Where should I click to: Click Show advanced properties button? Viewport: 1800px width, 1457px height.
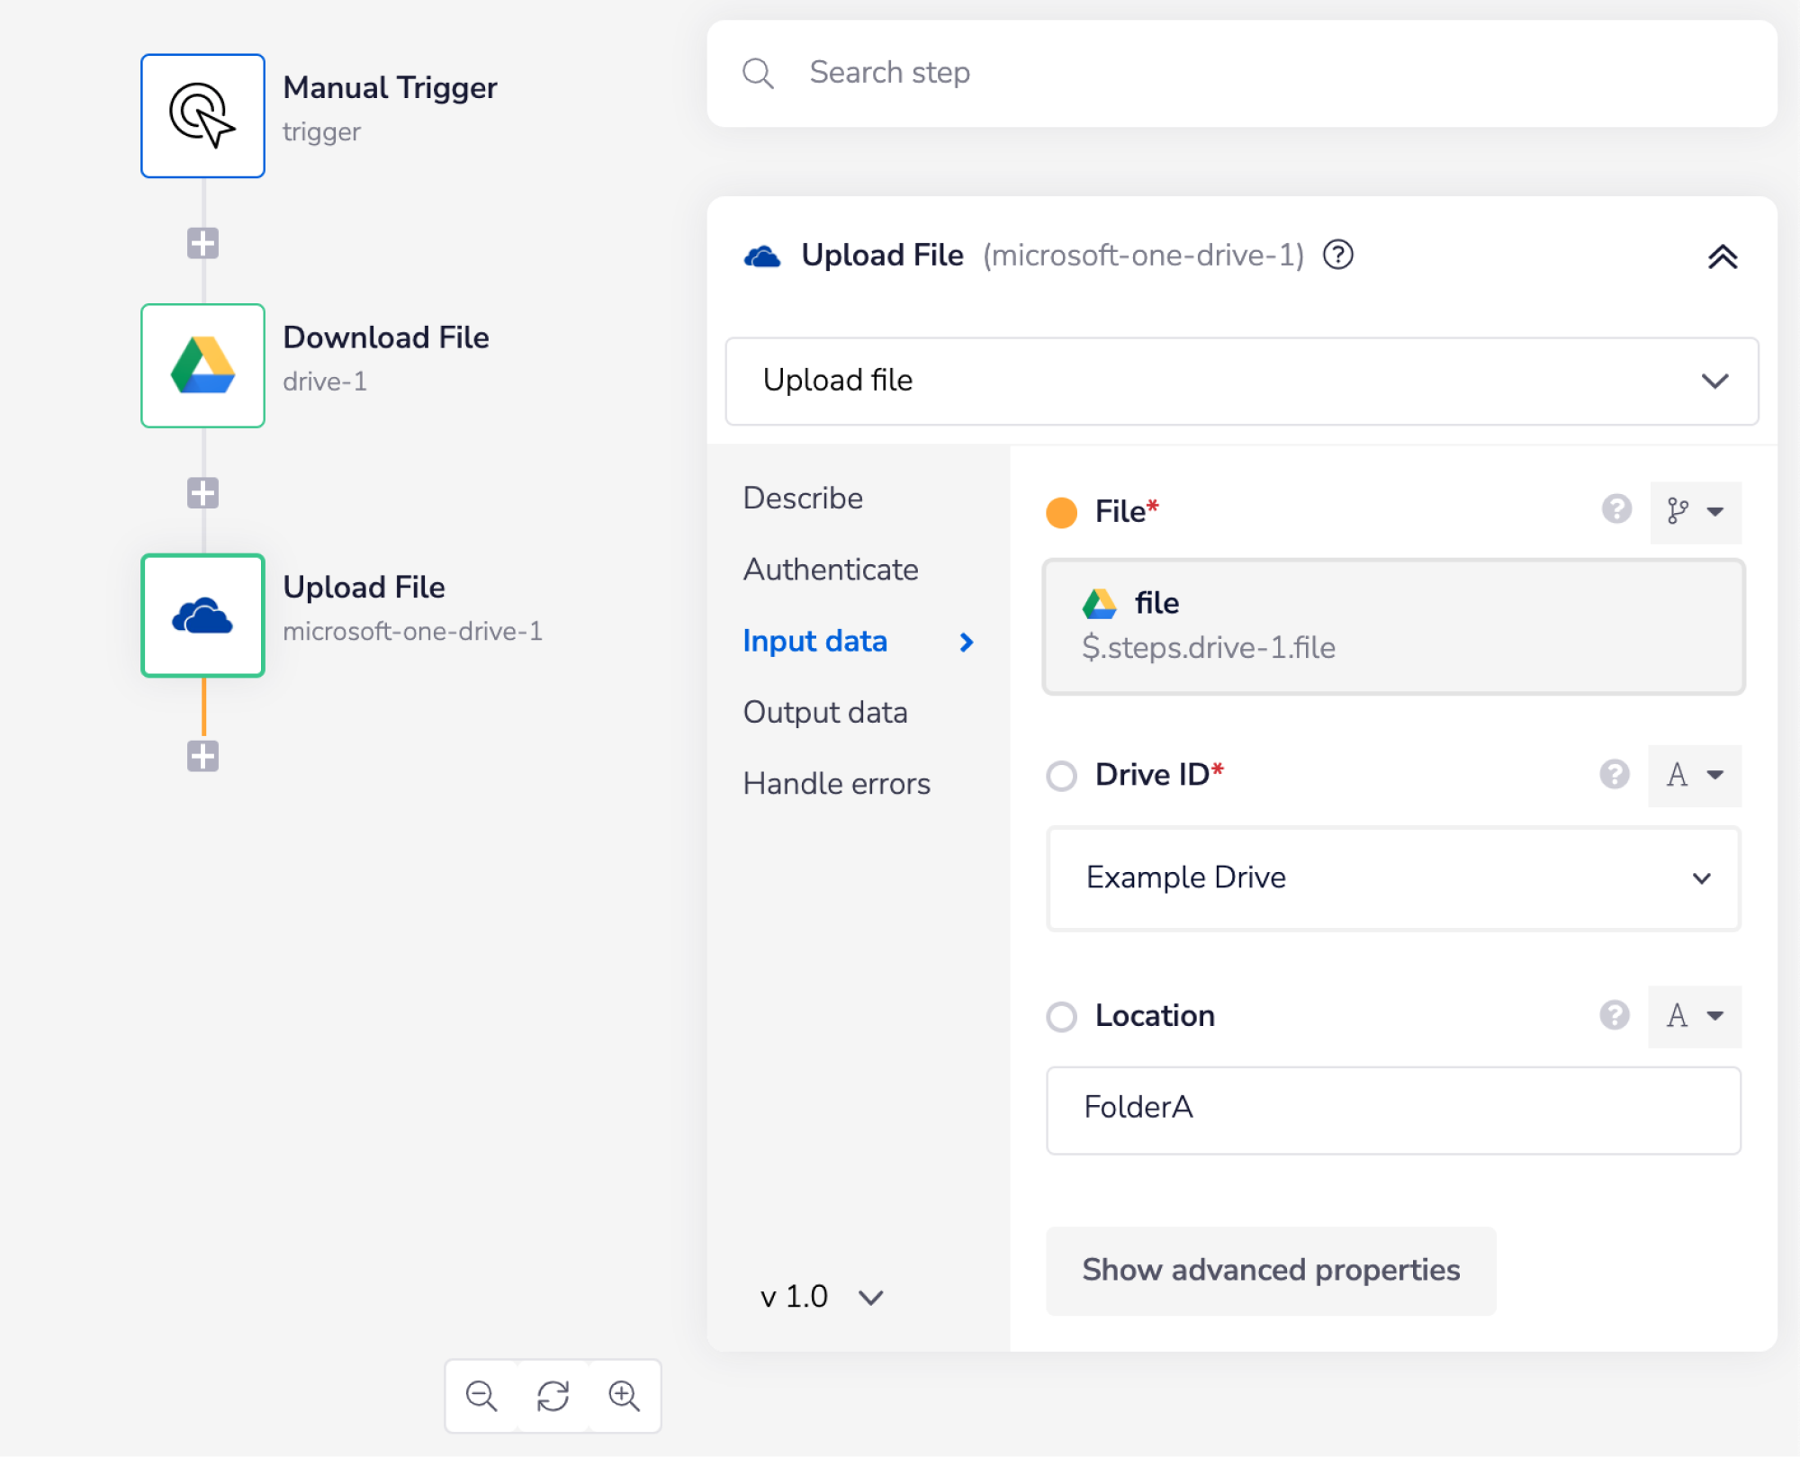[1270, 1270]
